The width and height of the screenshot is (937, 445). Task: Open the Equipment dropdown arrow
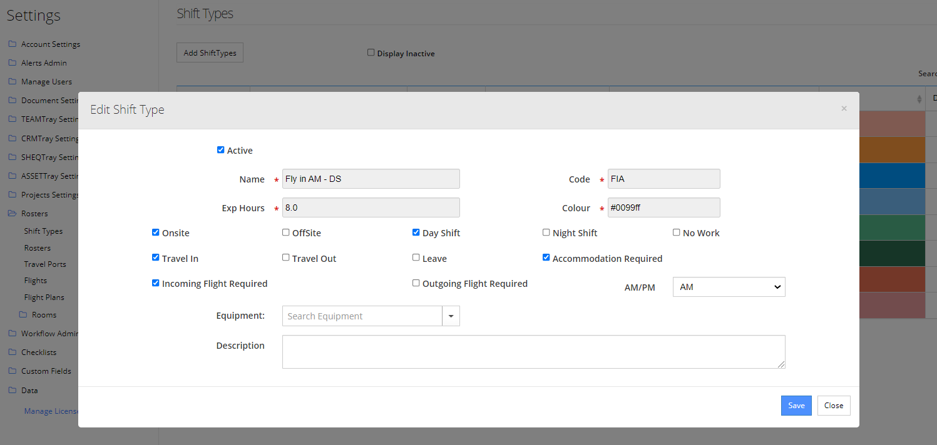451,316
